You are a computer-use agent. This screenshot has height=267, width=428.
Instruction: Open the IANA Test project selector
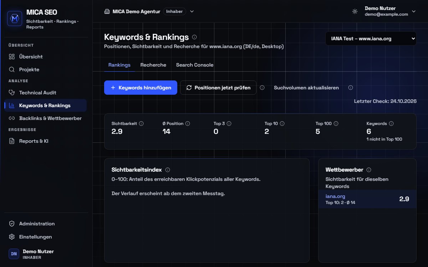point(371,38)
